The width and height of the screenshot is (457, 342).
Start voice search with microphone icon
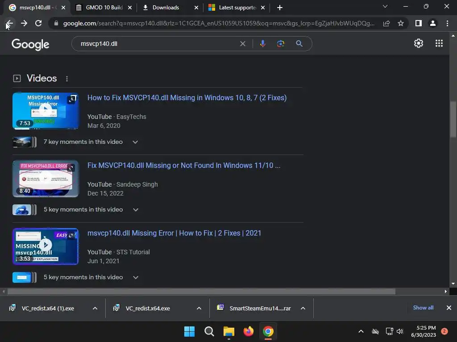click(x=262, y=44)
